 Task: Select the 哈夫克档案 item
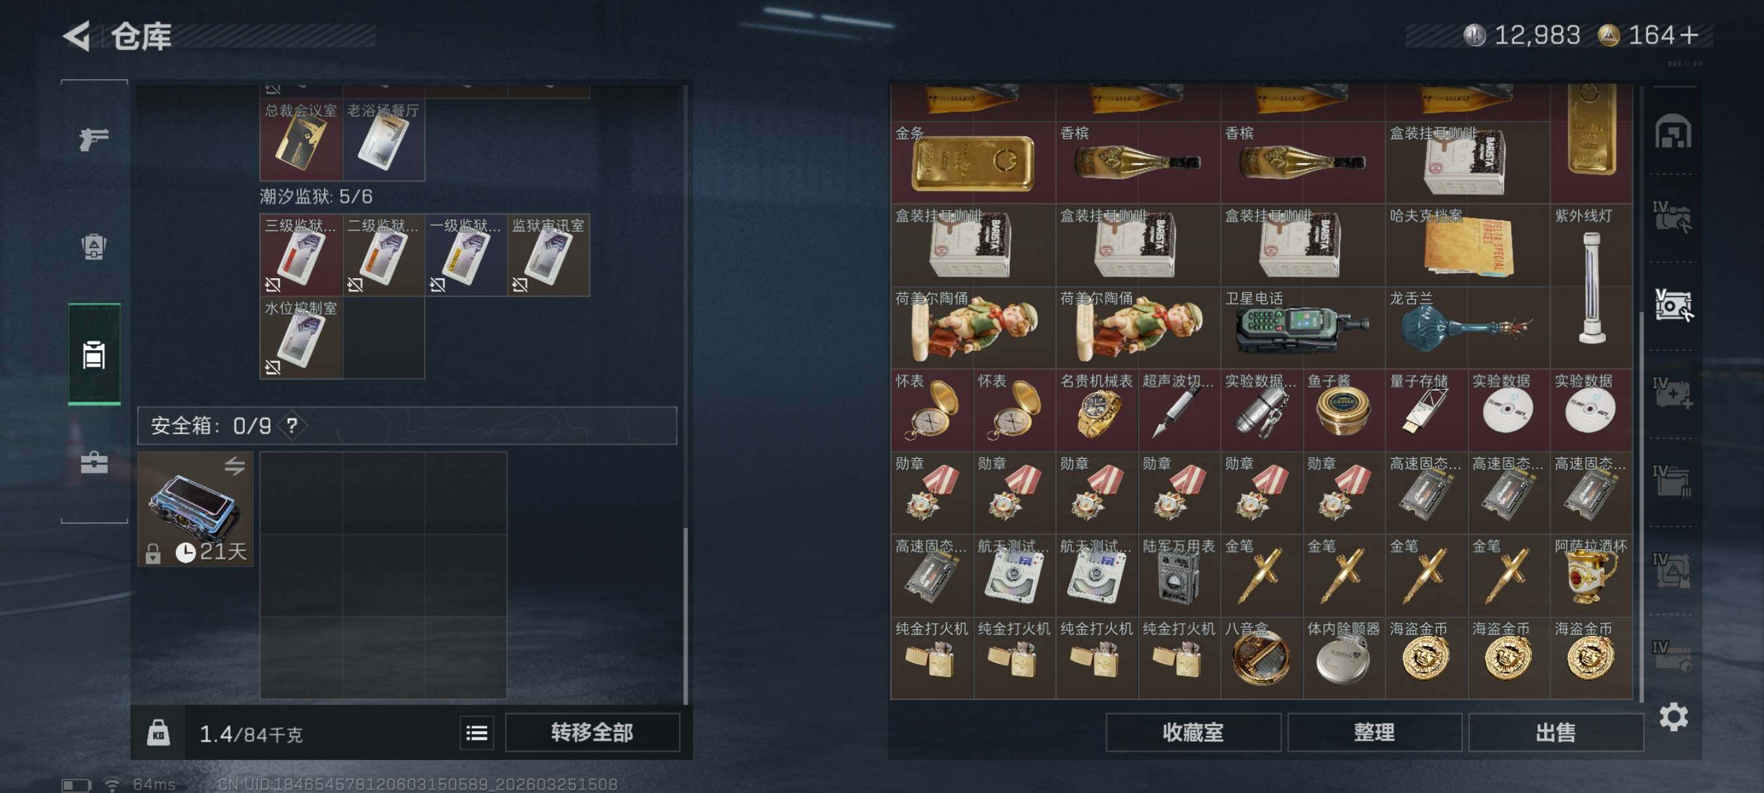[1467, 245]
